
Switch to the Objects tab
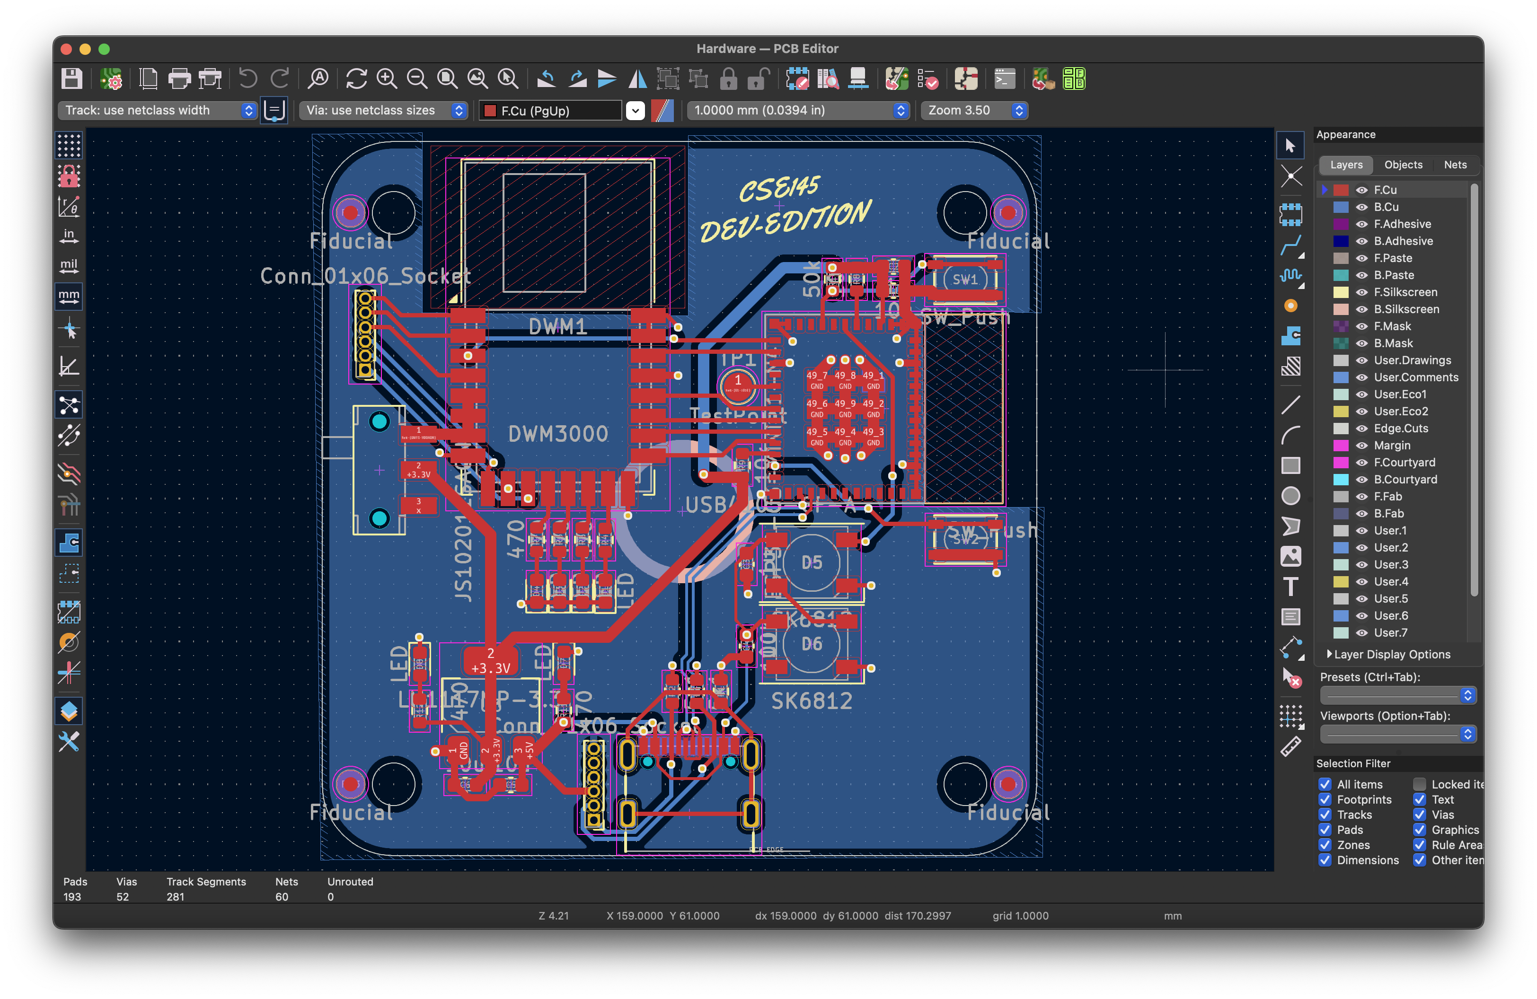pyautogui.click(x=1403, y=165)
